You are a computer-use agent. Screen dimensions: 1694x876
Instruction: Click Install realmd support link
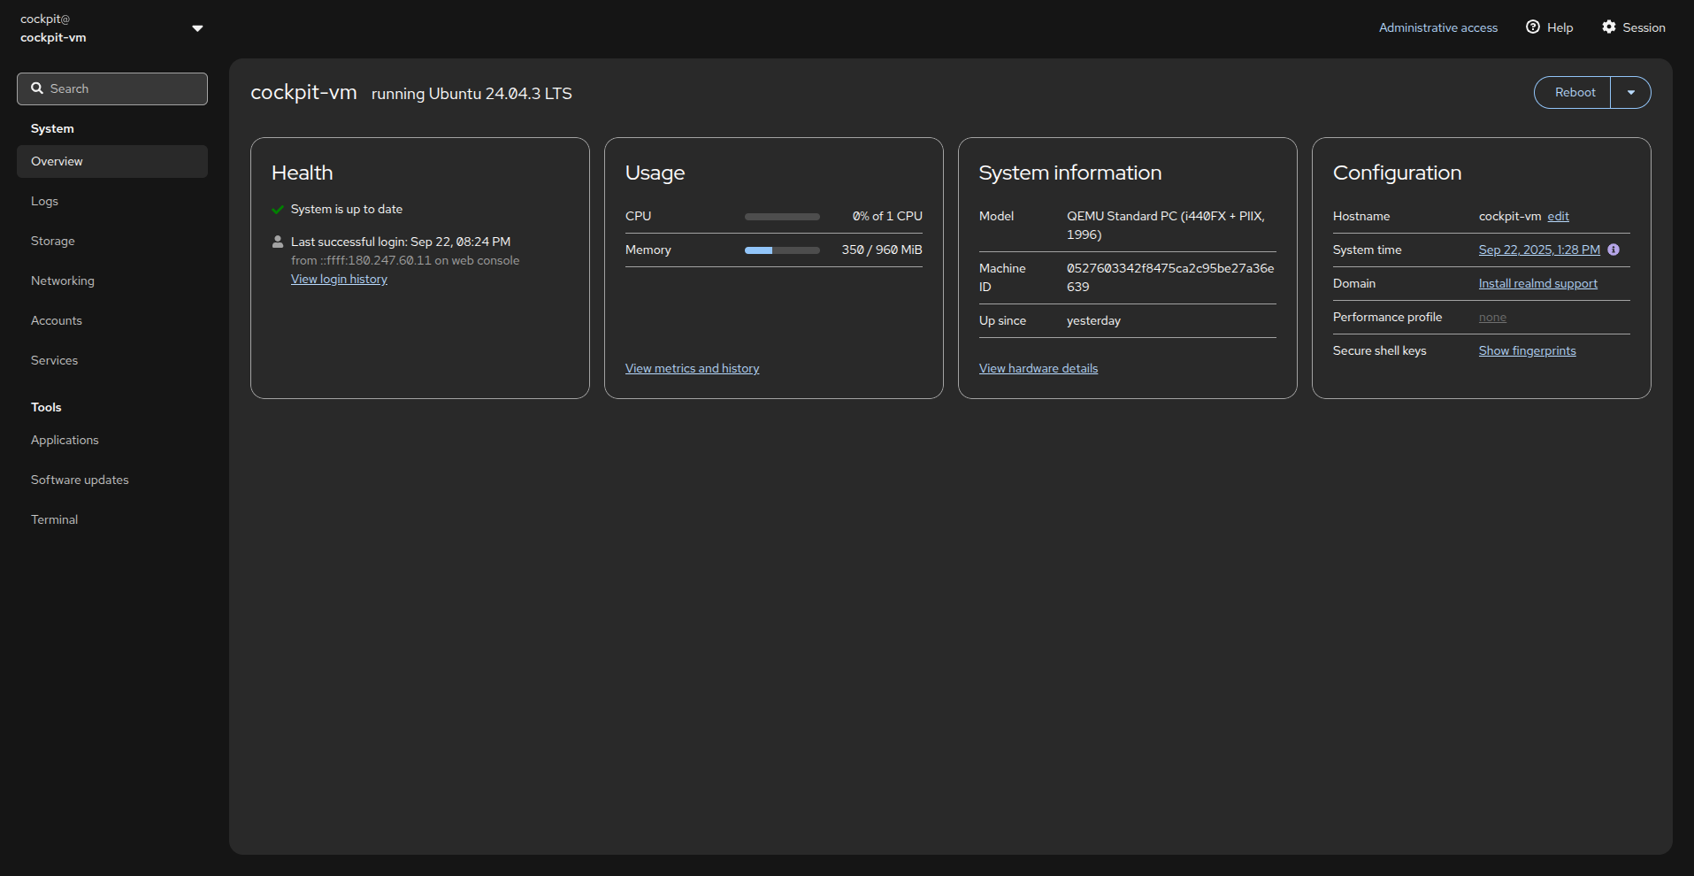1537,283
